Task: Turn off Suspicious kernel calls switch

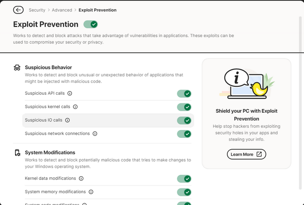Action: click(184, 107)
